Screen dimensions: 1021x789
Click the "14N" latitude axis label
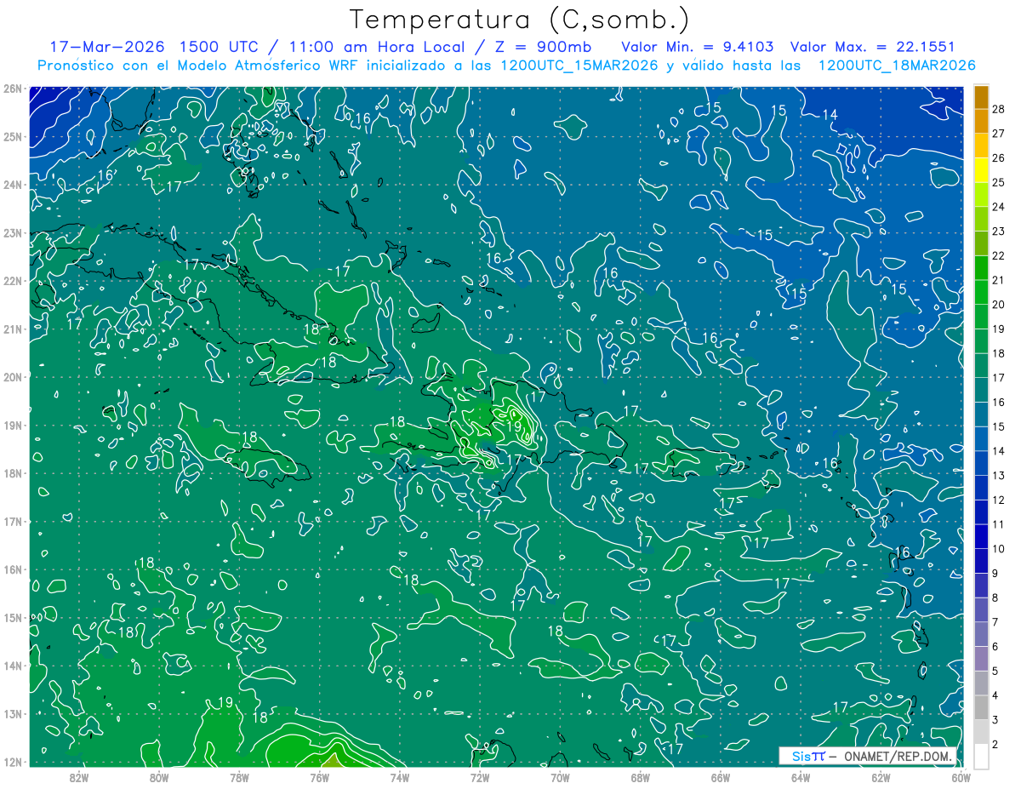tap(12, 666)
